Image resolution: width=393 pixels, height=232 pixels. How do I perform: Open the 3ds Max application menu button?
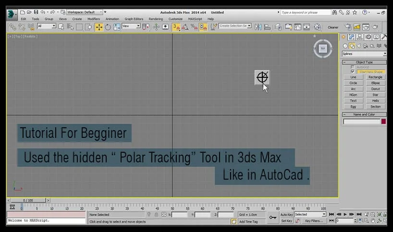pyautogui.click(x=12, y=14)
